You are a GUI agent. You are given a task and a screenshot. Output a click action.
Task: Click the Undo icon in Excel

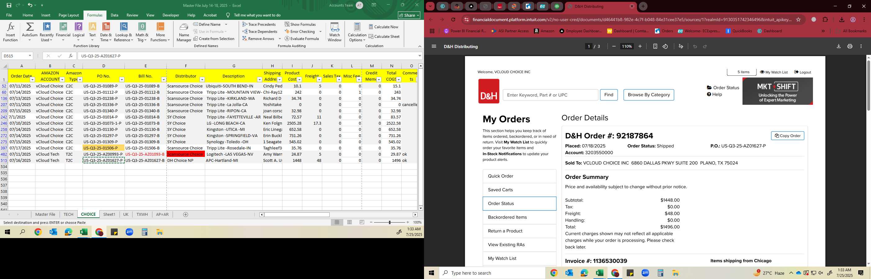tap(30, 5)
